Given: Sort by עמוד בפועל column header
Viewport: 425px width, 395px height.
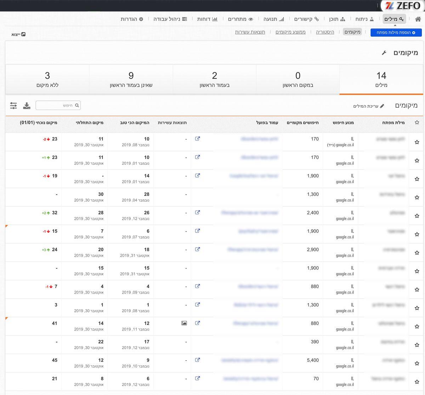Looking at the screenshot, I should click(x=267, y=123).
